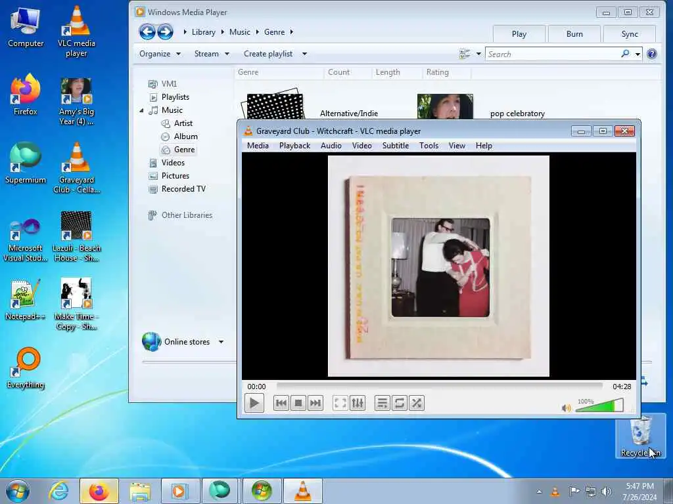Click VLC elapsed time 00:00 label

pyautogui.click(x=256, y=387)
